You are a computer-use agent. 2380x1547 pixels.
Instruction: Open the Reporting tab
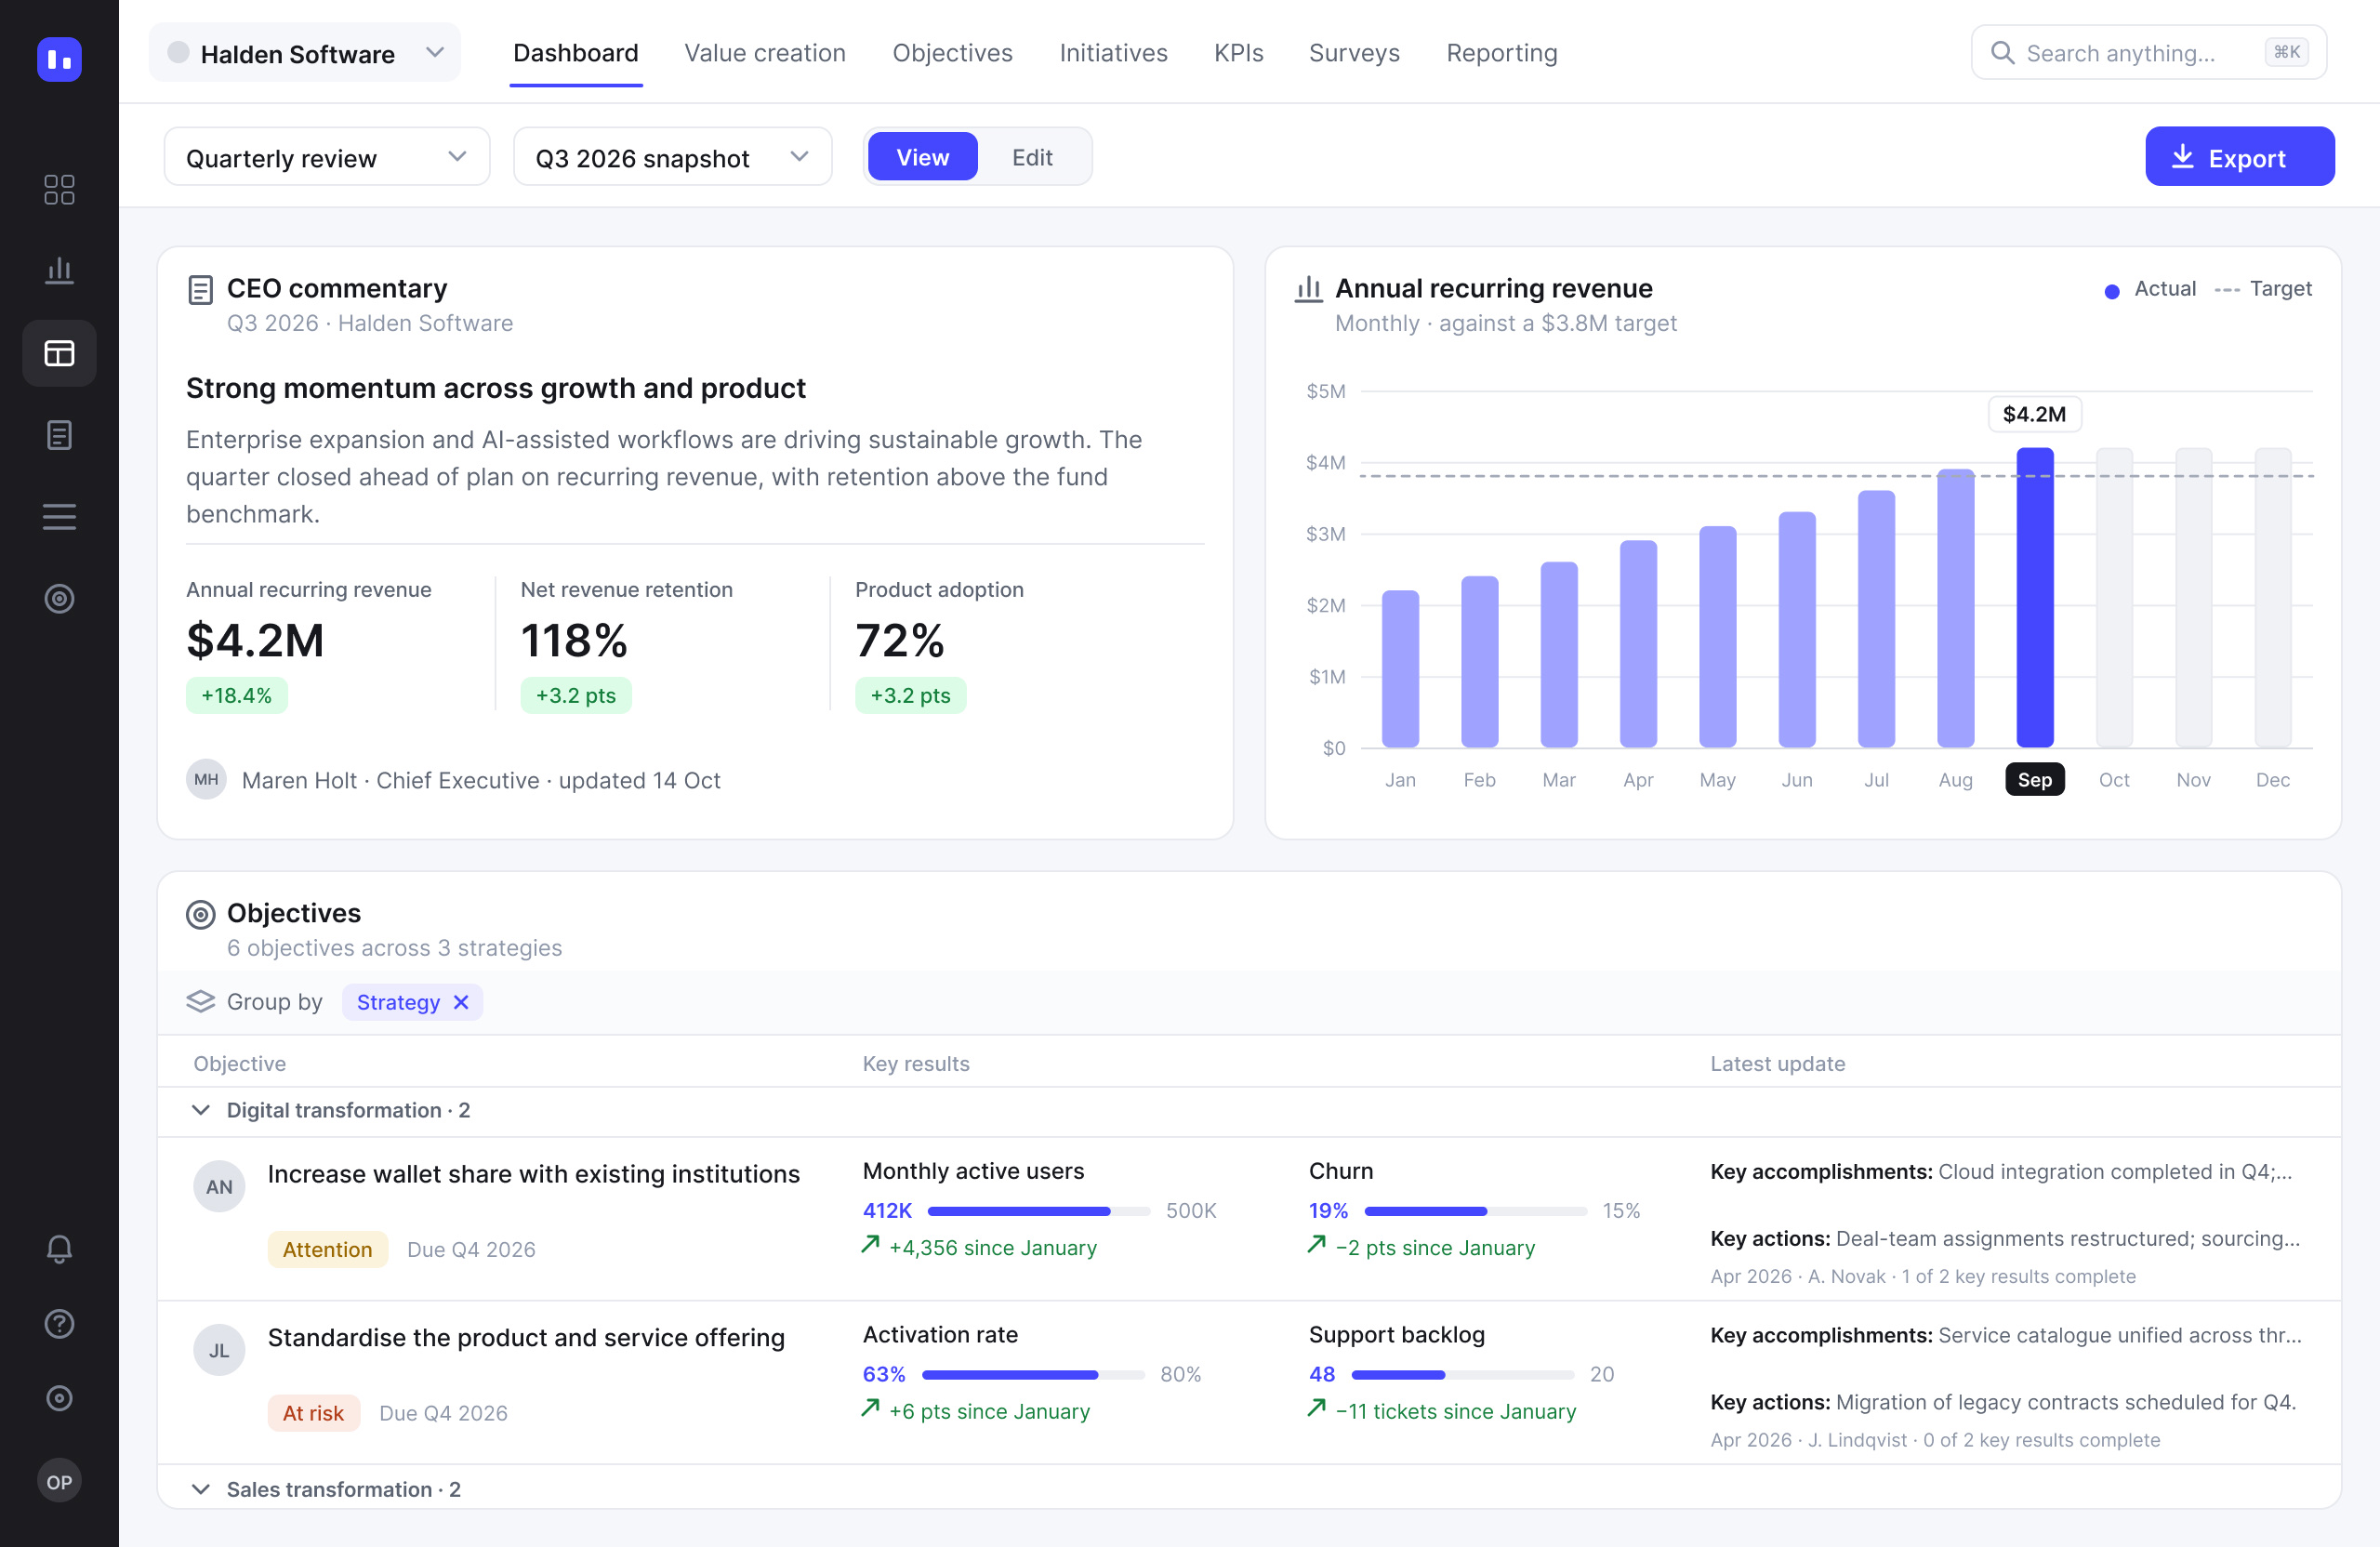(x=1501, y=53)
